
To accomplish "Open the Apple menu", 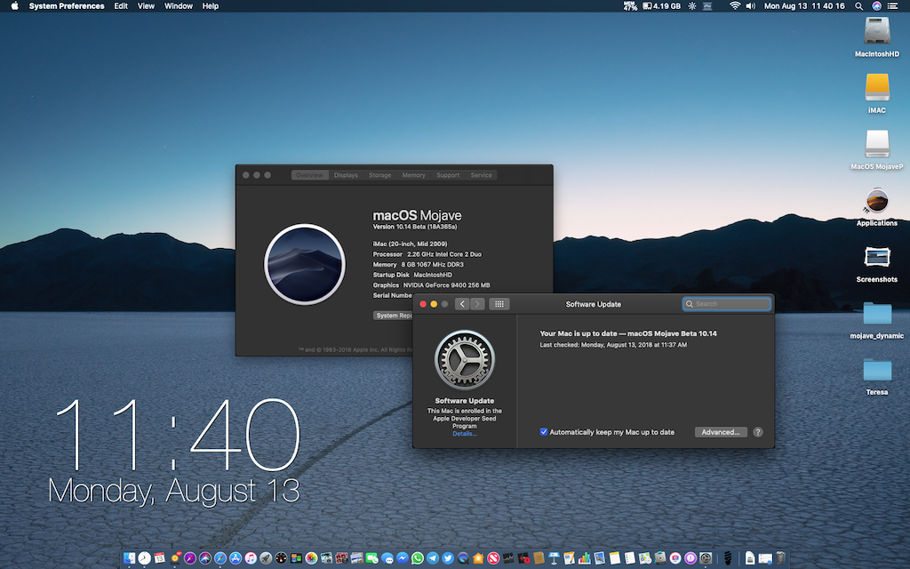I will click(14, 6).
